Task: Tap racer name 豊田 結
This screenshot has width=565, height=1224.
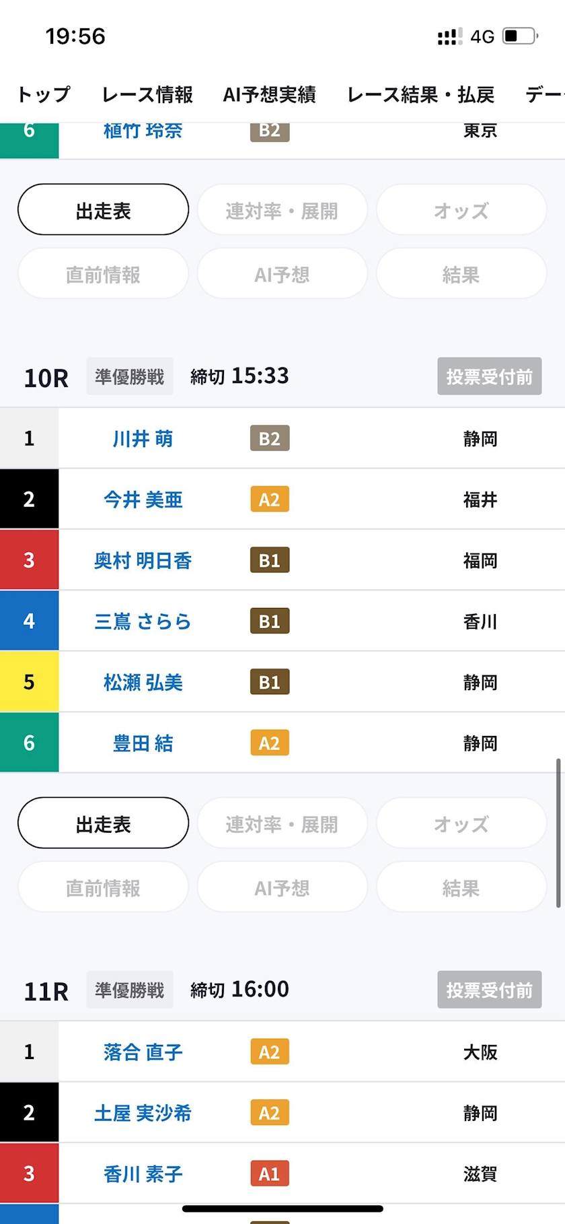Action: (x=143, y=743)
